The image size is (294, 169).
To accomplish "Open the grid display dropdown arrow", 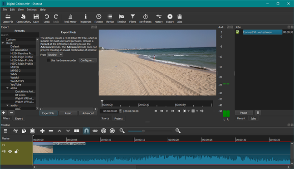I will pyautogui.click(x=197, y=111).
